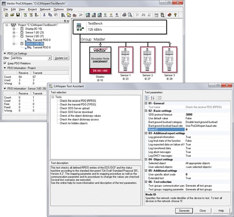Select Check SDO-Server upload test

pos(74,108)
